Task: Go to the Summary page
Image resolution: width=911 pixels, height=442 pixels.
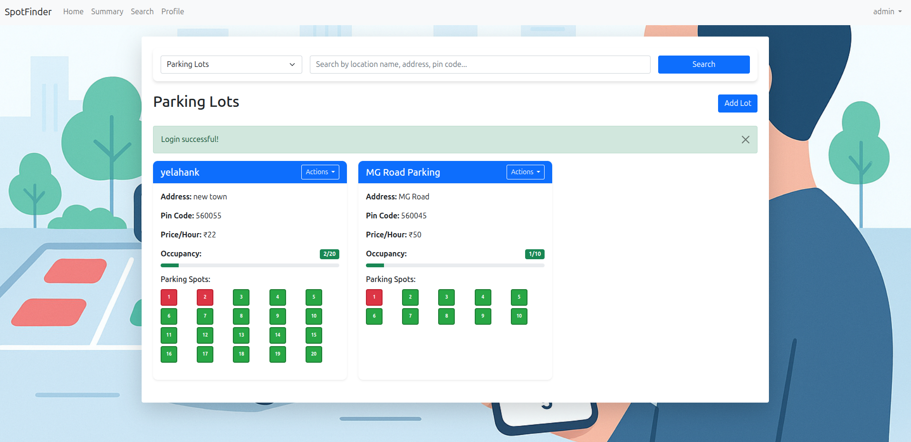Action: pyautogui.click(x=107, y=11)
